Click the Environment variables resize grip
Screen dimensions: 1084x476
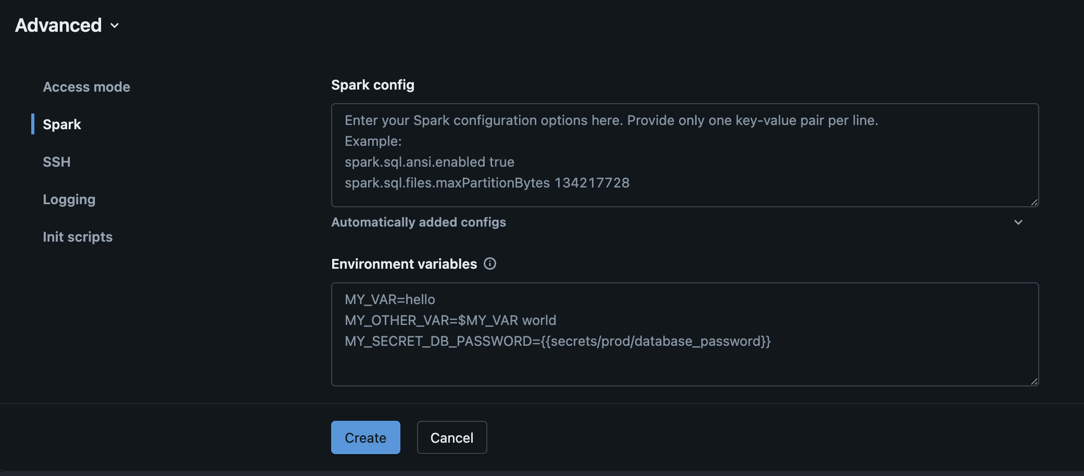[1035, 382]
